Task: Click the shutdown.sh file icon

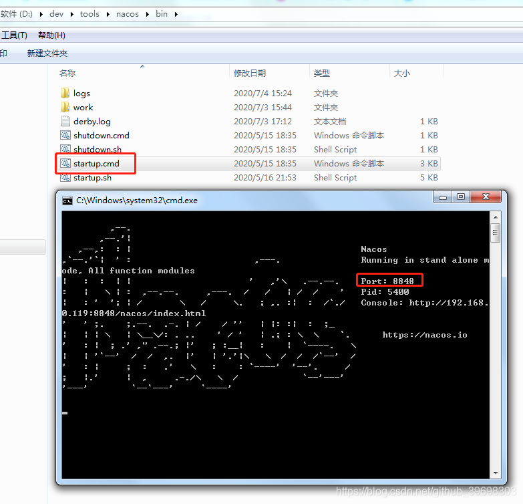Action: [65, 148]
